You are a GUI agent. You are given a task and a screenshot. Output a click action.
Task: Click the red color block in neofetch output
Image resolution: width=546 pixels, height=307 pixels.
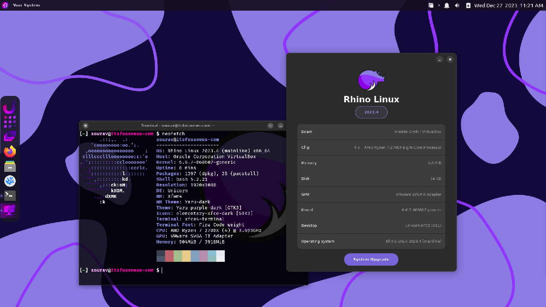click(169, 256)
